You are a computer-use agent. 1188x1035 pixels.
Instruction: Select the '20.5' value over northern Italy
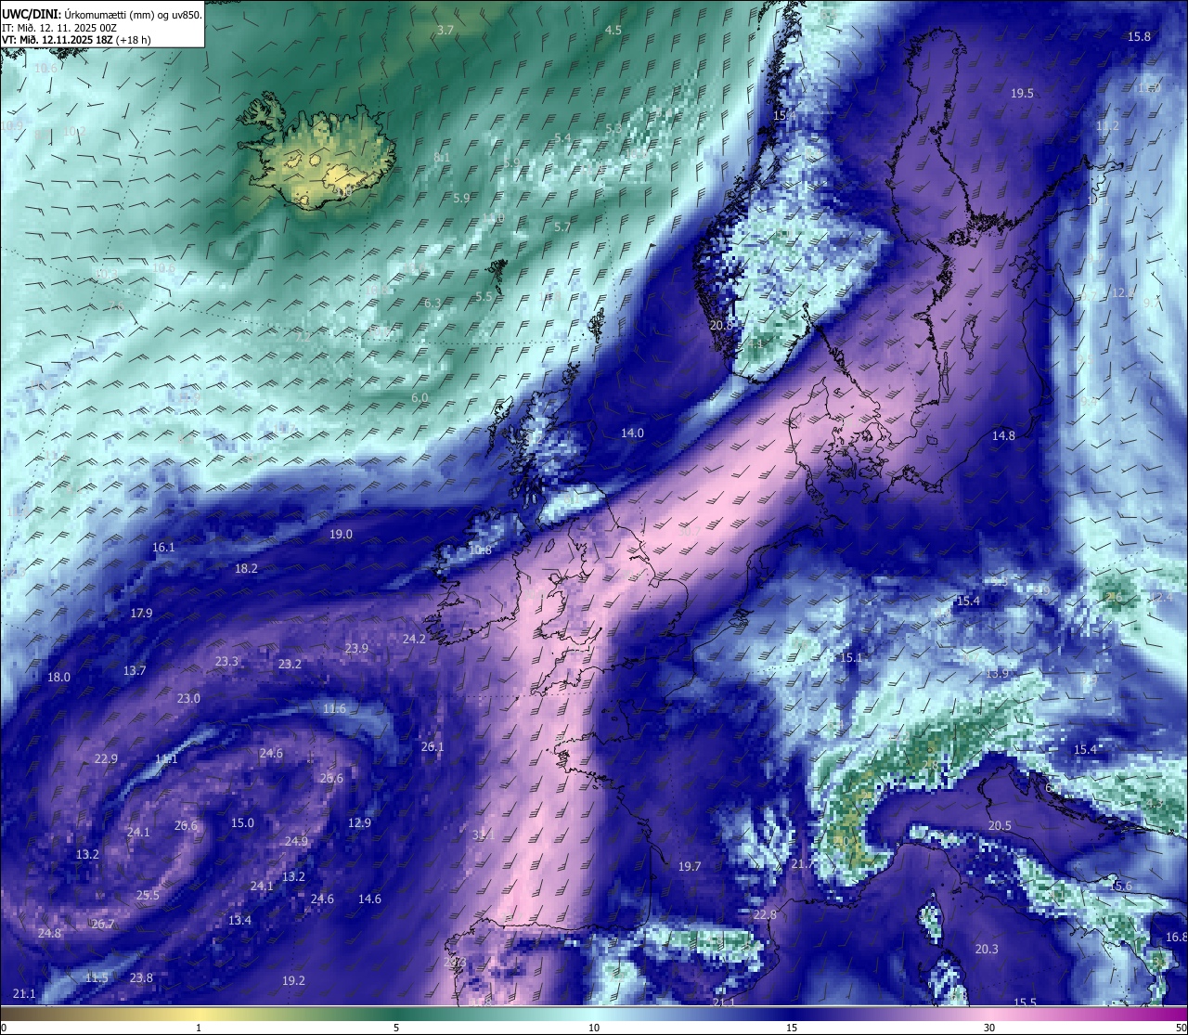(1000, 826)
